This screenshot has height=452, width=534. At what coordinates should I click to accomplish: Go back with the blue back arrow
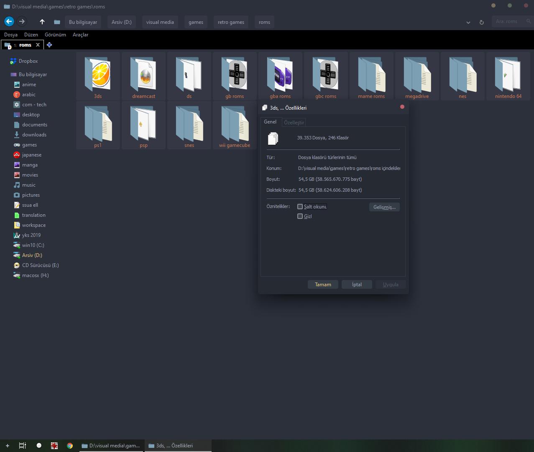pyautogui.click(x=9, y=21)
